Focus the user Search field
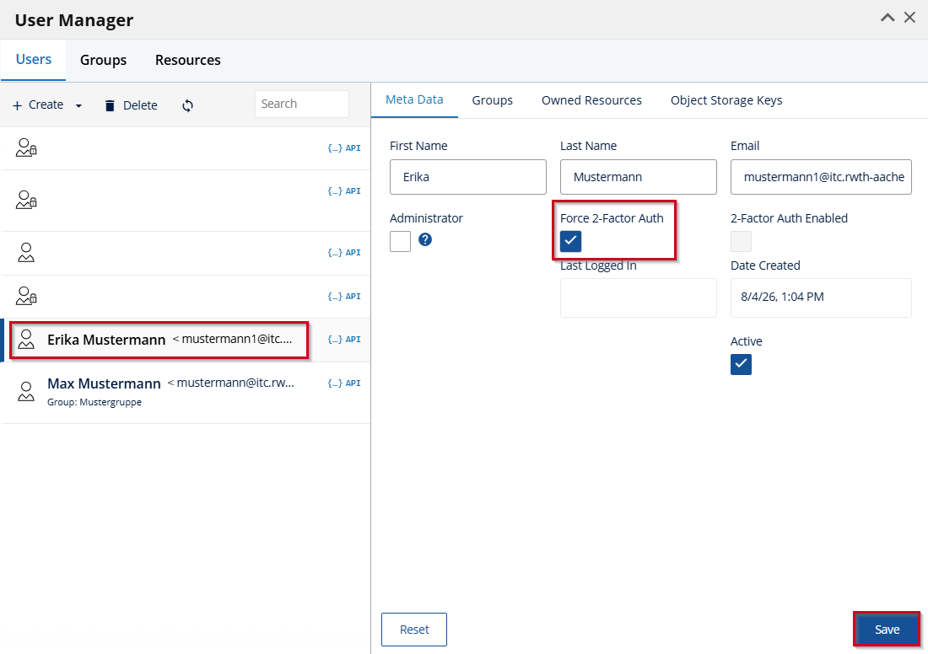The width and height of the screenshot is (928, 654). coord(302,104)
